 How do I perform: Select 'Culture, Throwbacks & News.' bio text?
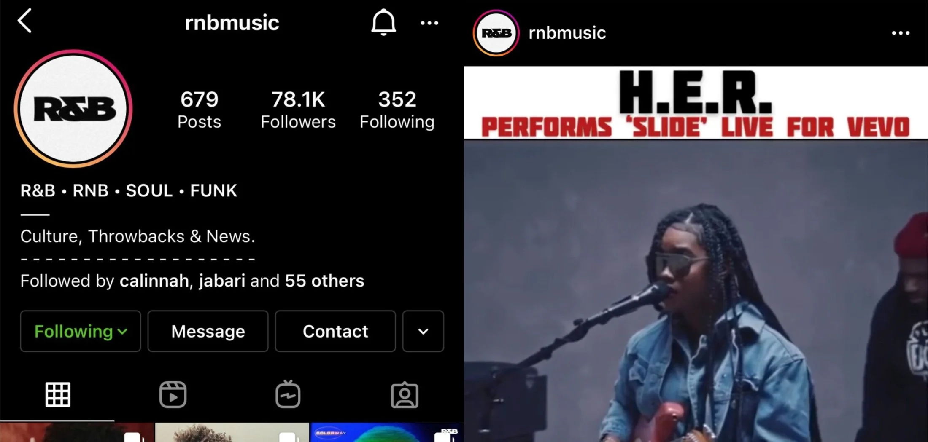(x=138, y=236)
